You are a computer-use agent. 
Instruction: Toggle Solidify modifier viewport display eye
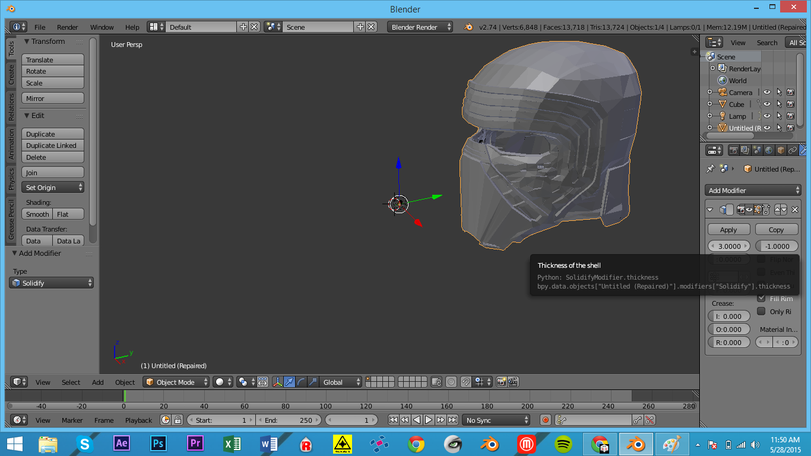pyautogui.click(x=749, y=210)
